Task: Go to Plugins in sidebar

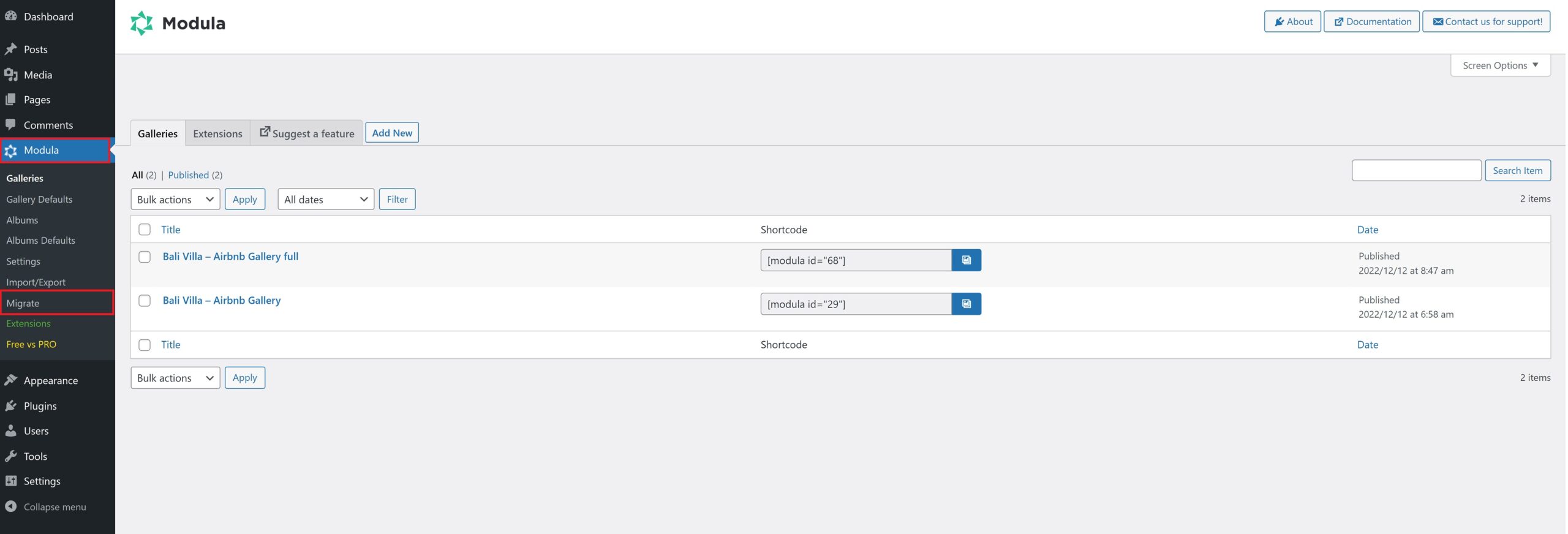Action: click(40, 406)
